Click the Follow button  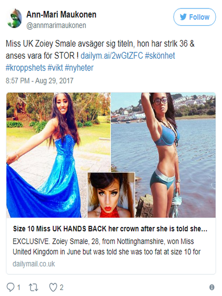pyautogui.click(x=194, y=17)
